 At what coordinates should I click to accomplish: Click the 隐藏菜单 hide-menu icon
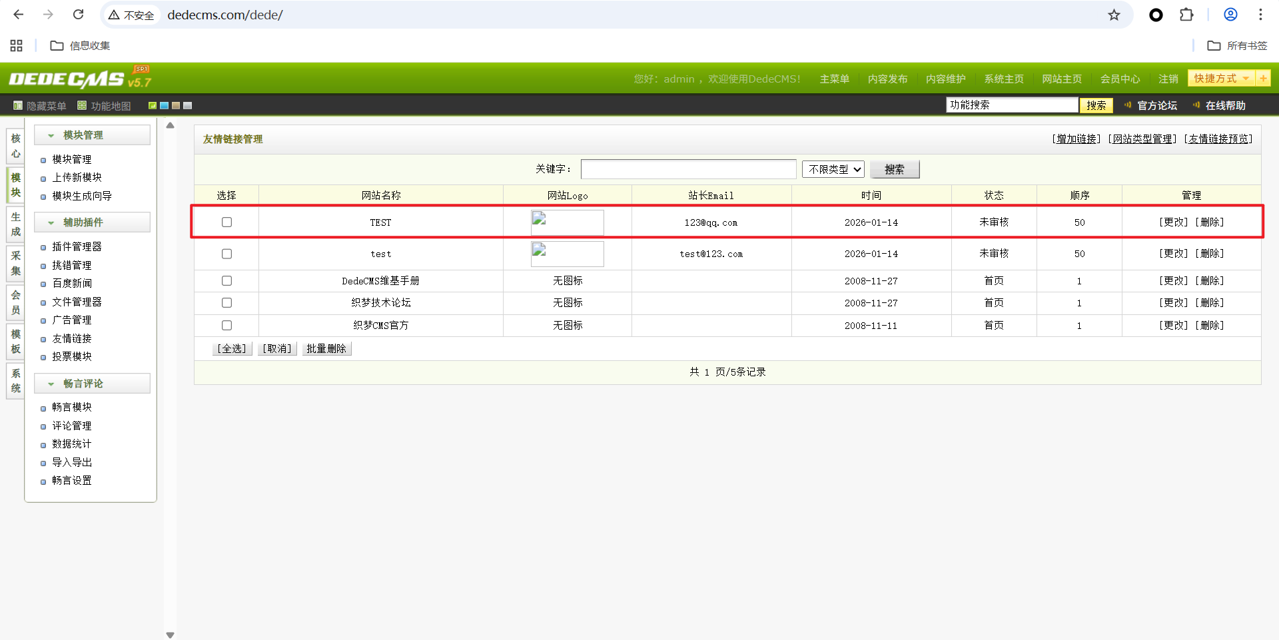tap(18, 105)
